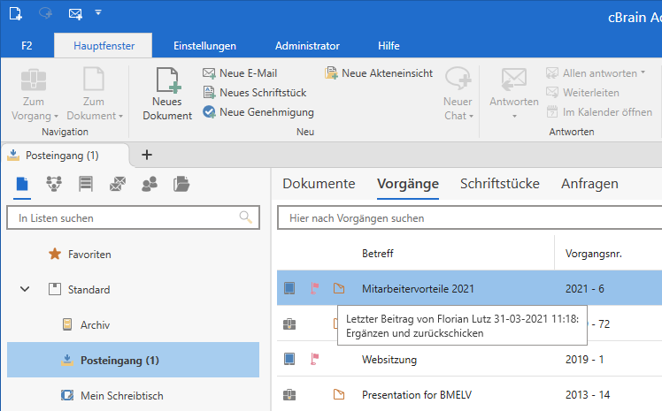Click the new email icon in title bar
This screenshot has height=411, width=662.
(x=75, y=14)
